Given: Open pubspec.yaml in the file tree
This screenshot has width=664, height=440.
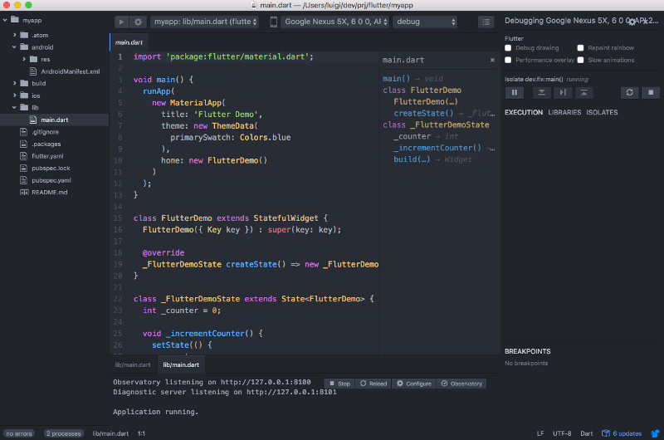Looking at the screenshot, I should [x=50, y=180].
